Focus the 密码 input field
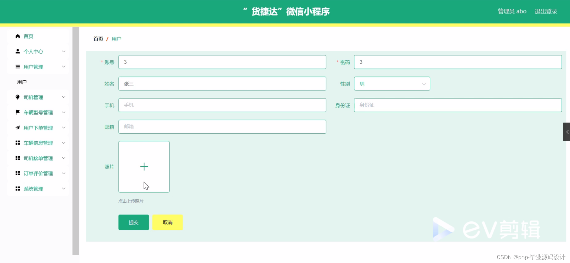This screenshot has height=263, width=570. click(x=458, y=62)
